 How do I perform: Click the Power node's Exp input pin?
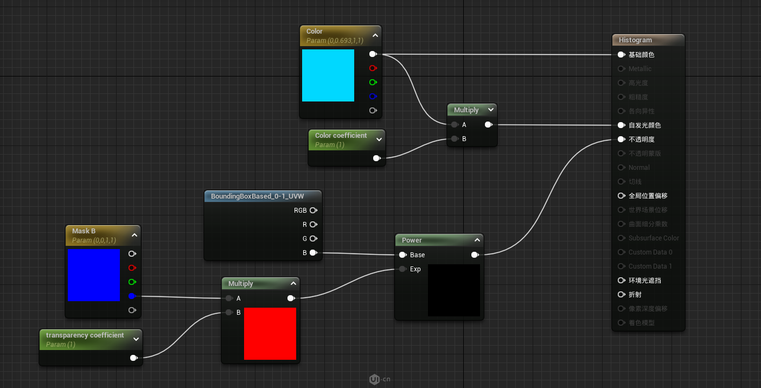tap(402, 269)
